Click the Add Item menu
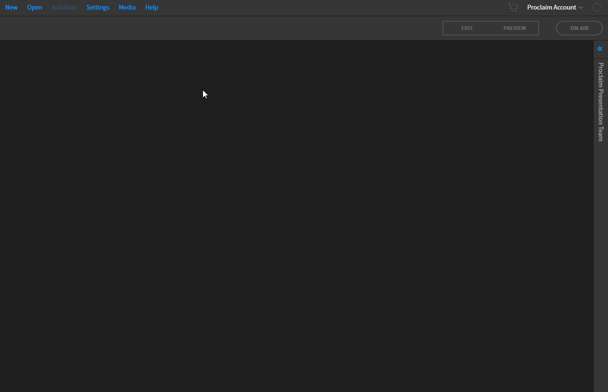608x392 pixels. coord(64,8)
